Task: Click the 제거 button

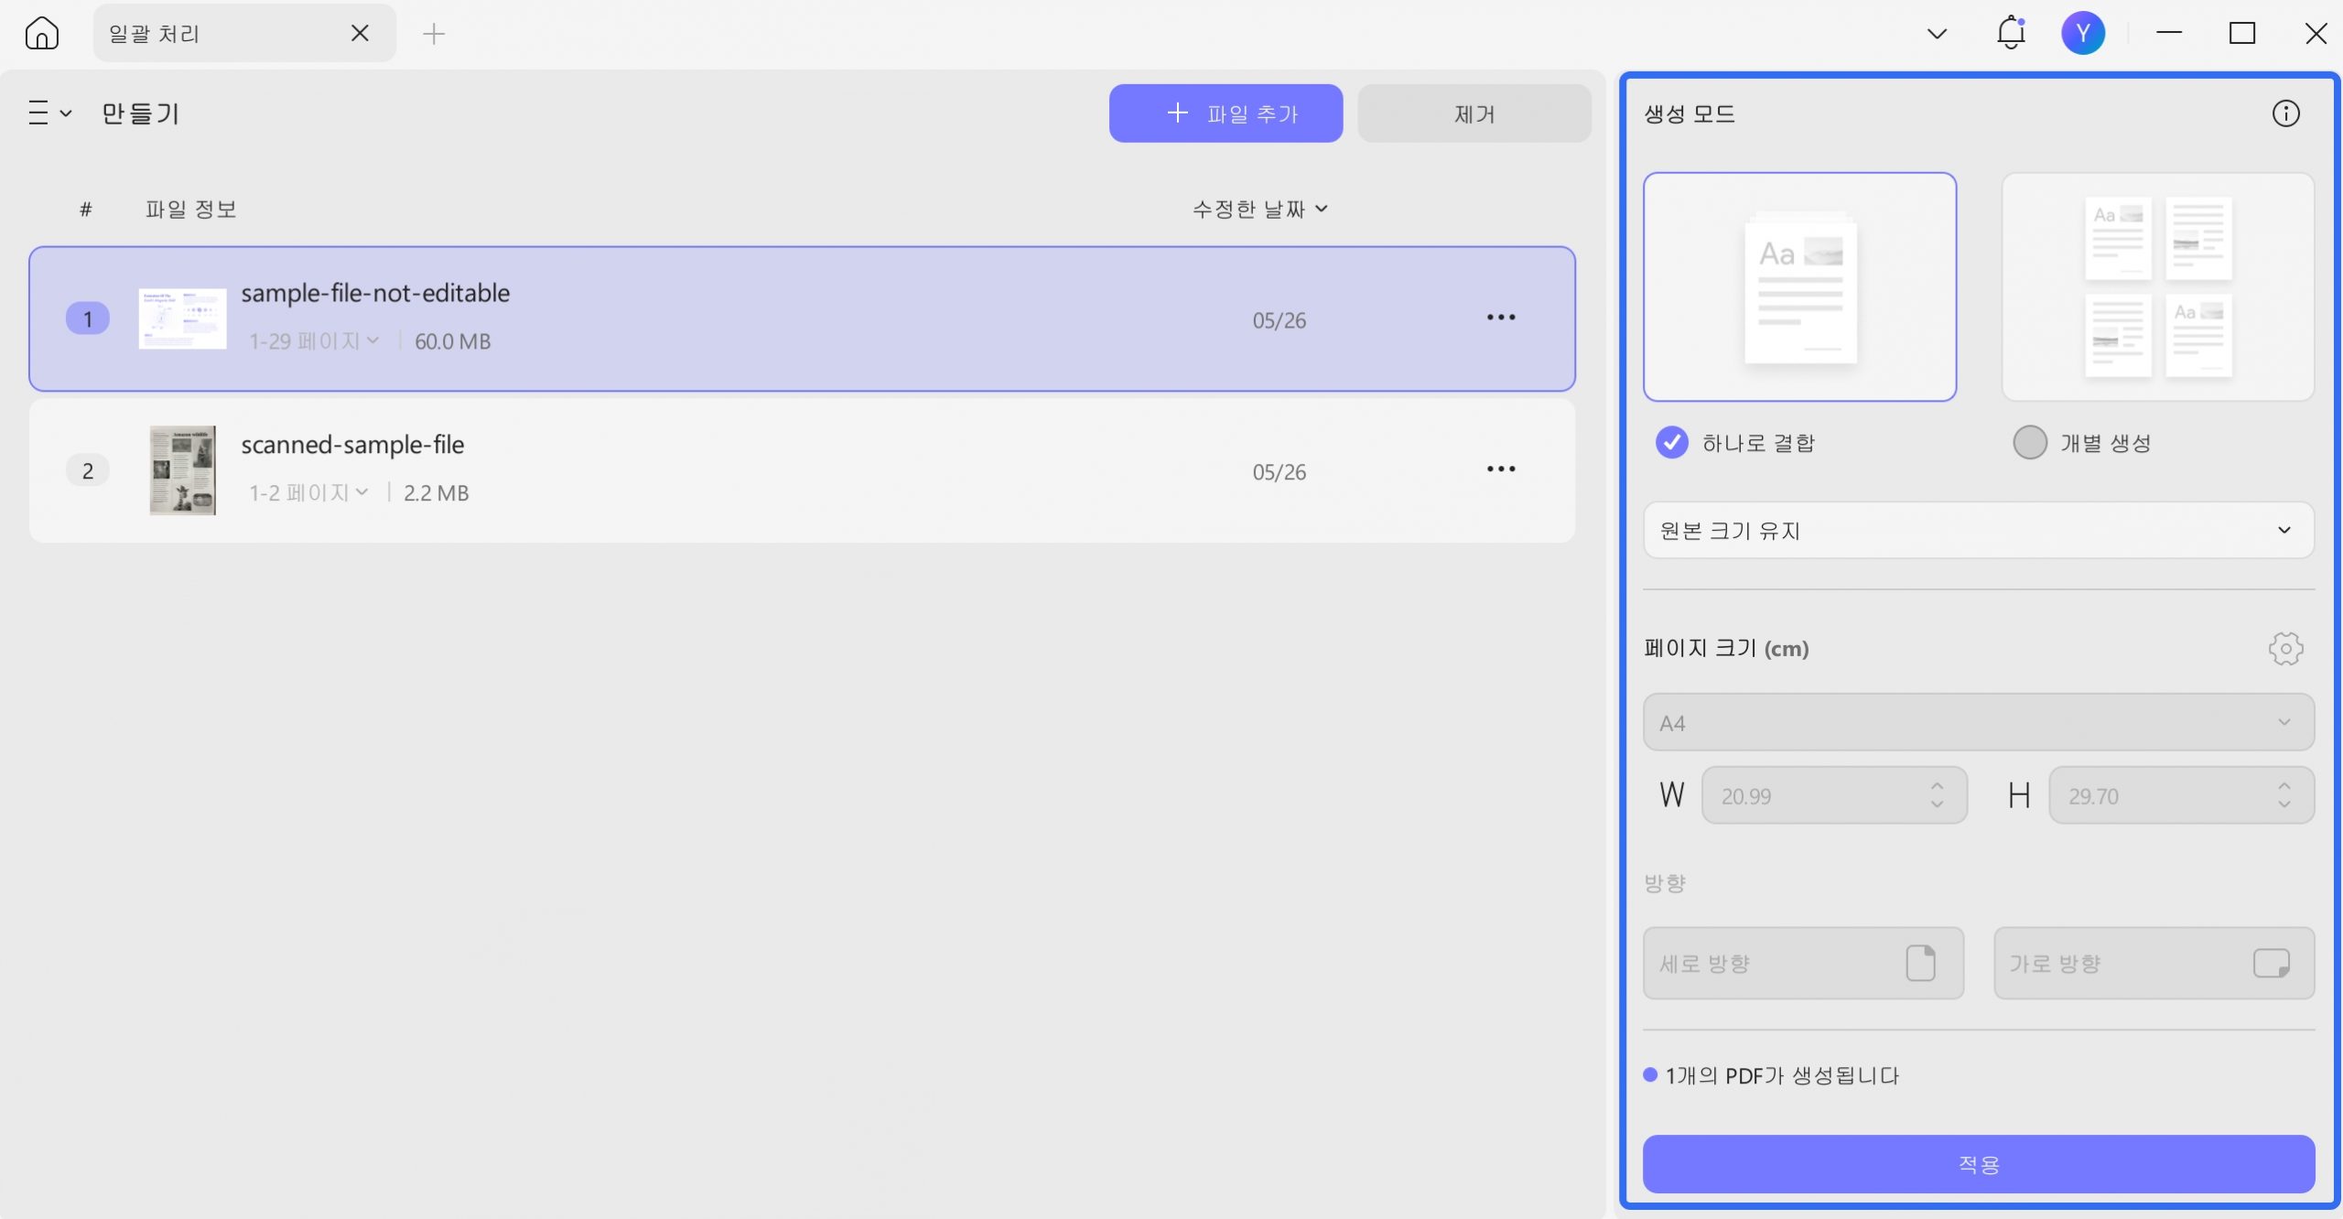Action: 1474,113
